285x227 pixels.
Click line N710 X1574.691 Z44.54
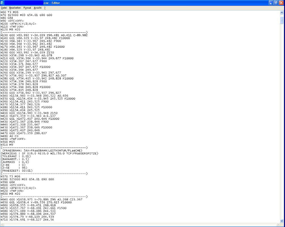coord(27,220)
